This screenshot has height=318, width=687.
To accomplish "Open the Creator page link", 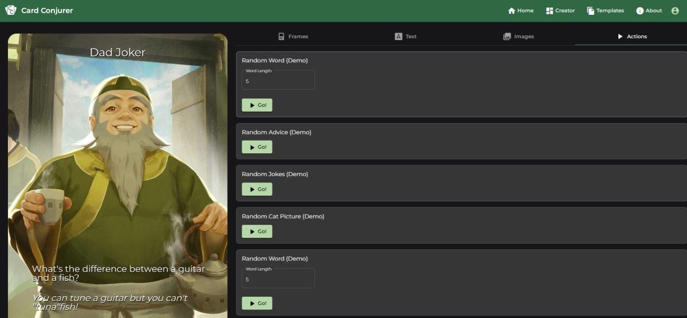I will 560,11.
